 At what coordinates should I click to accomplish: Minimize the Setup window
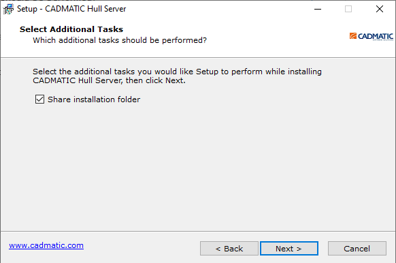point(318,9)
